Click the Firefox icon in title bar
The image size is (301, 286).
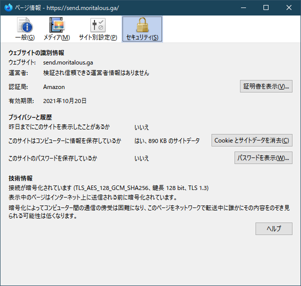pyautogui.click(x=7, y=7)
